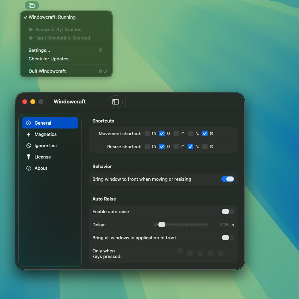Open Settings from the status menu
This screenshot has height=299, width=299.
click(39, 50)
